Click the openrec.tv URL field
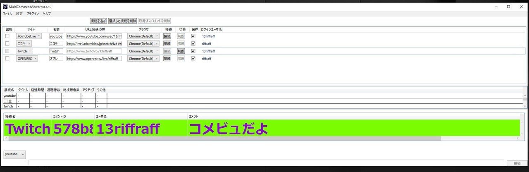 94,58
